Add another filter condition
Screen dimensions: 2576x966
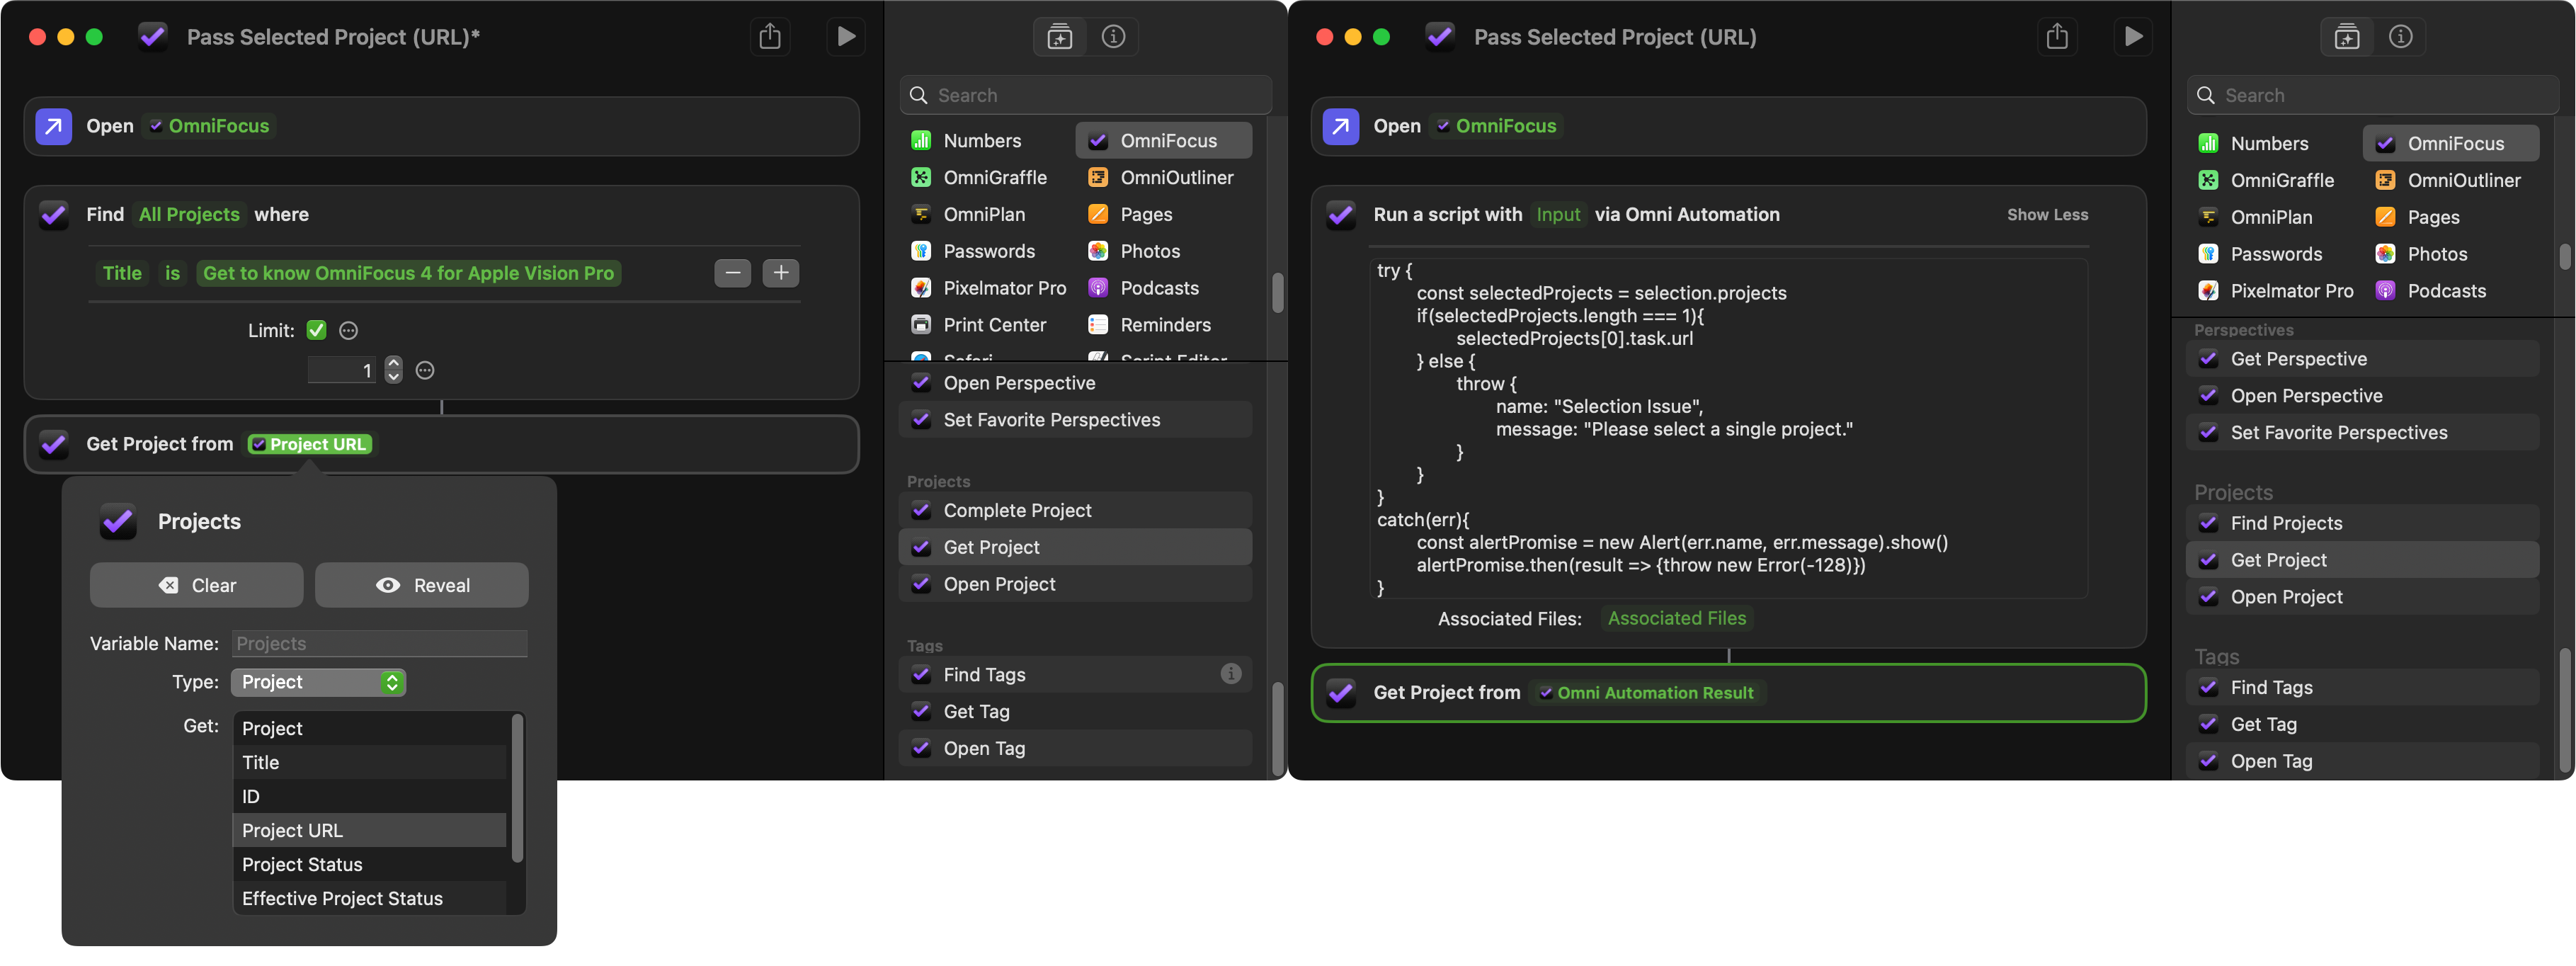tap(780, 273)
